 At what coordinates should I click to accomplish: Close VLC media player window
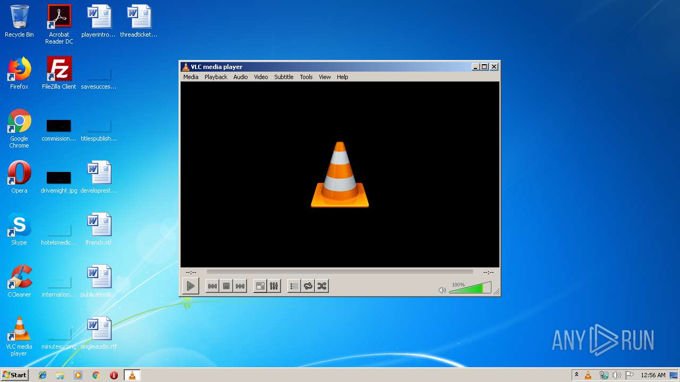coord(494,67)
